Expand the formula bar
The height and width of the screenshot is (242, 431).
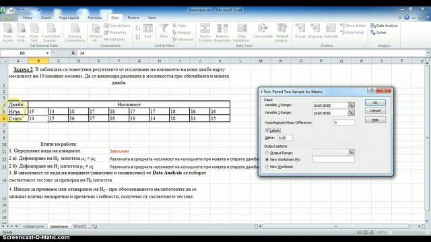(428, 52)
